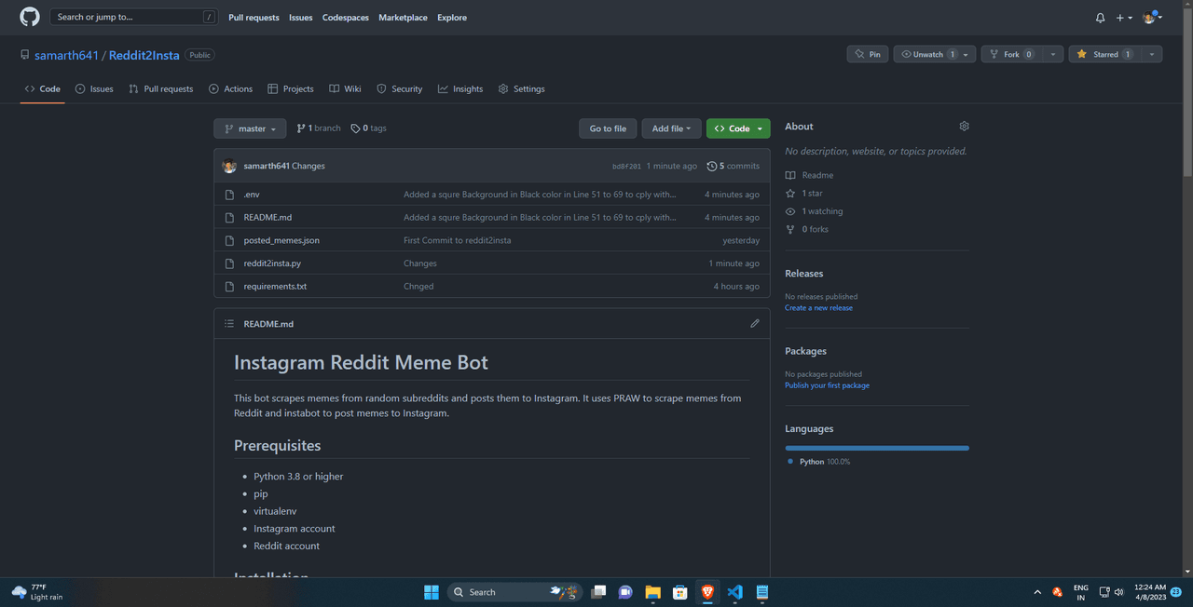Open Microsoft Store in taskbar
This screenshot has width=1193, height=607.
tap(680, 592)
